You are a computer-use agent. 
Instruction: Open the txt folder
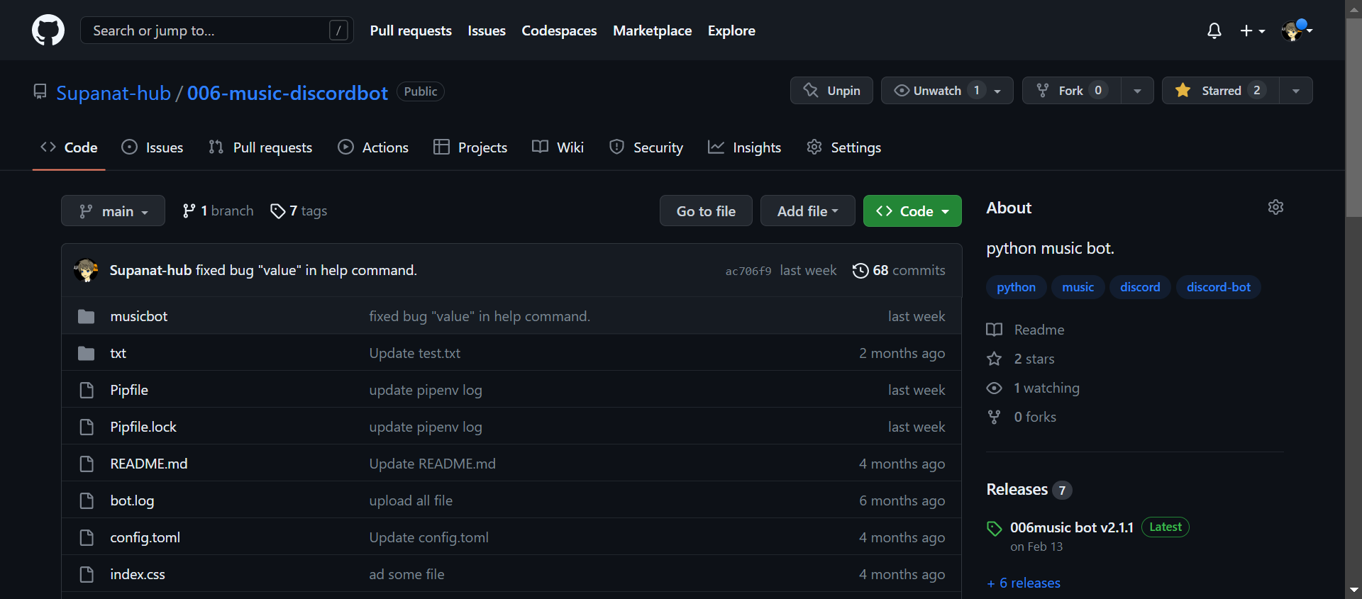click(x=118, y=353)
